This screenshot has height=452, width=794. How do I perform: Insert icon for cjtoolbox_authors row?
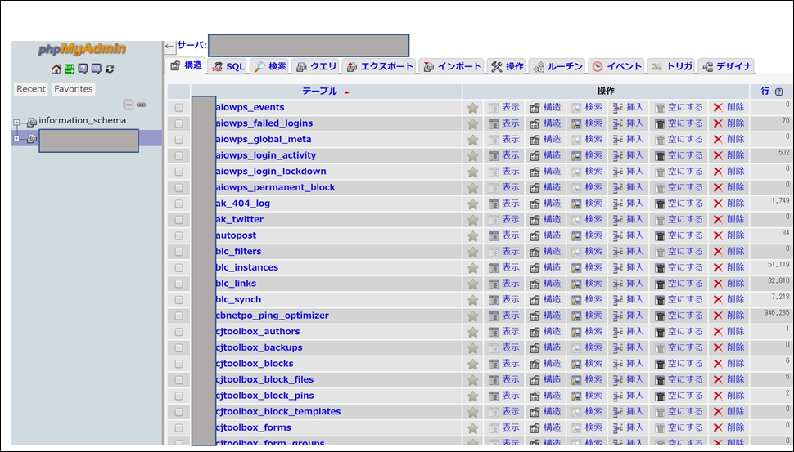[618, 332]
